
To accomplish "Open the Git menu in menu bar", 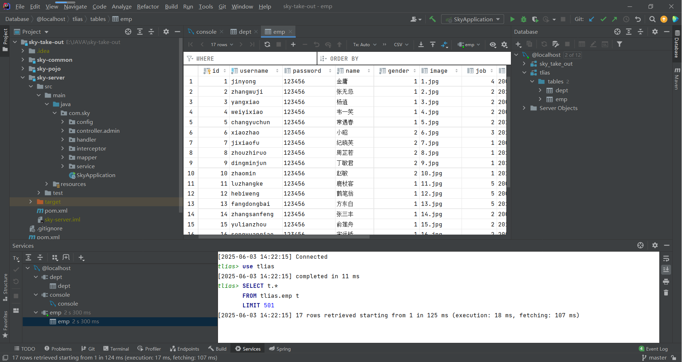I will pos(222,6).
